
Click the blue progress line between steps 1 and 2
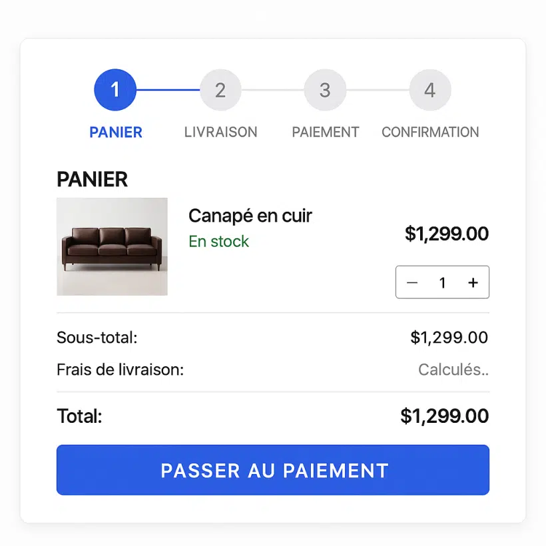168,90
